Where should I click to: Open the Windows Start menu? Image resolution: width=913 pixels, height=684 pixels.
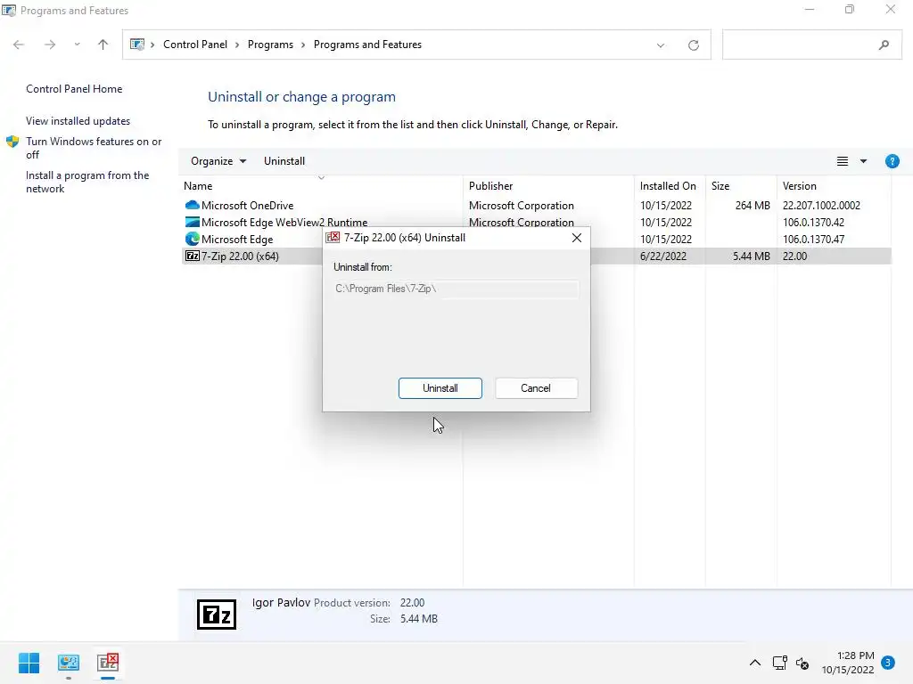[x=29, y=663]
